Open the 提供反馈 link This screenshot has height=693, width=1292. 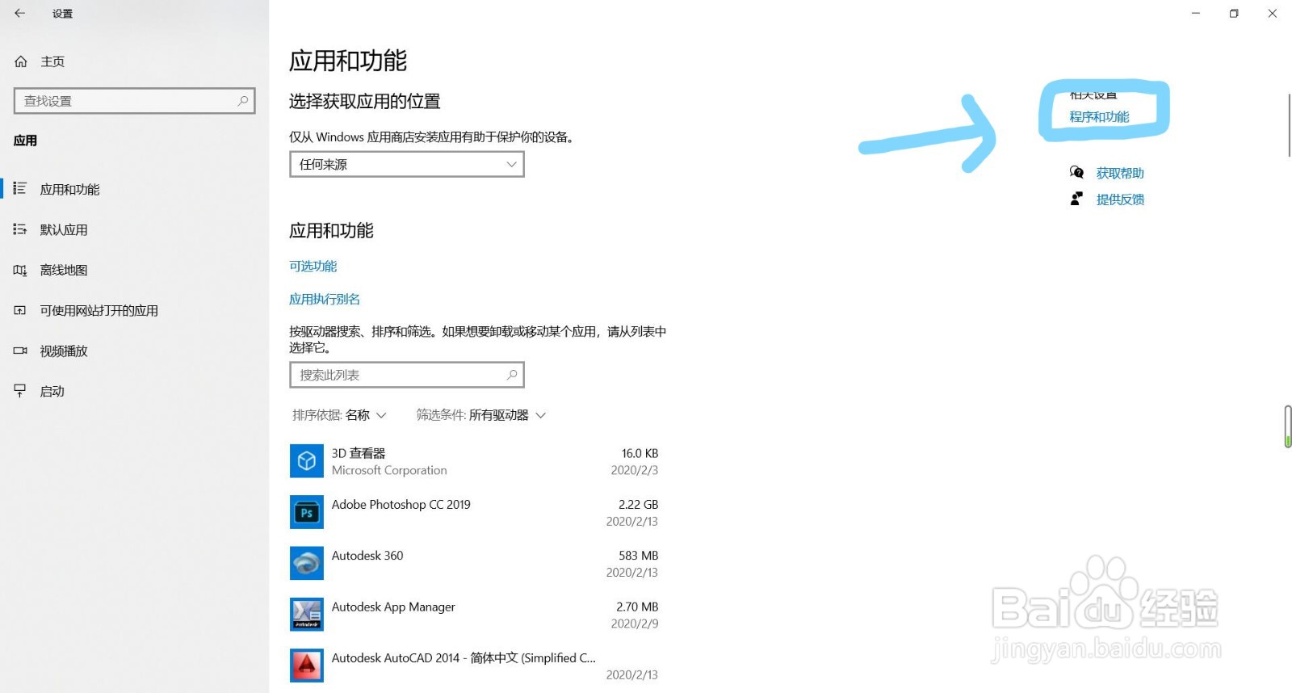click(x=1120, y=199)
